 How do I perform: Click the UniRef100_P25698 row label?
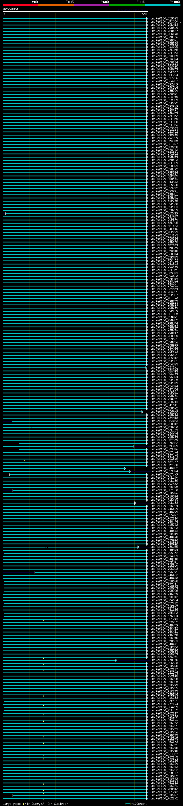164,185
